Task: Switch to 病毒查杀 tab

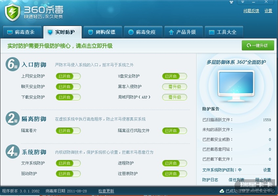Action: click(22, 32)
